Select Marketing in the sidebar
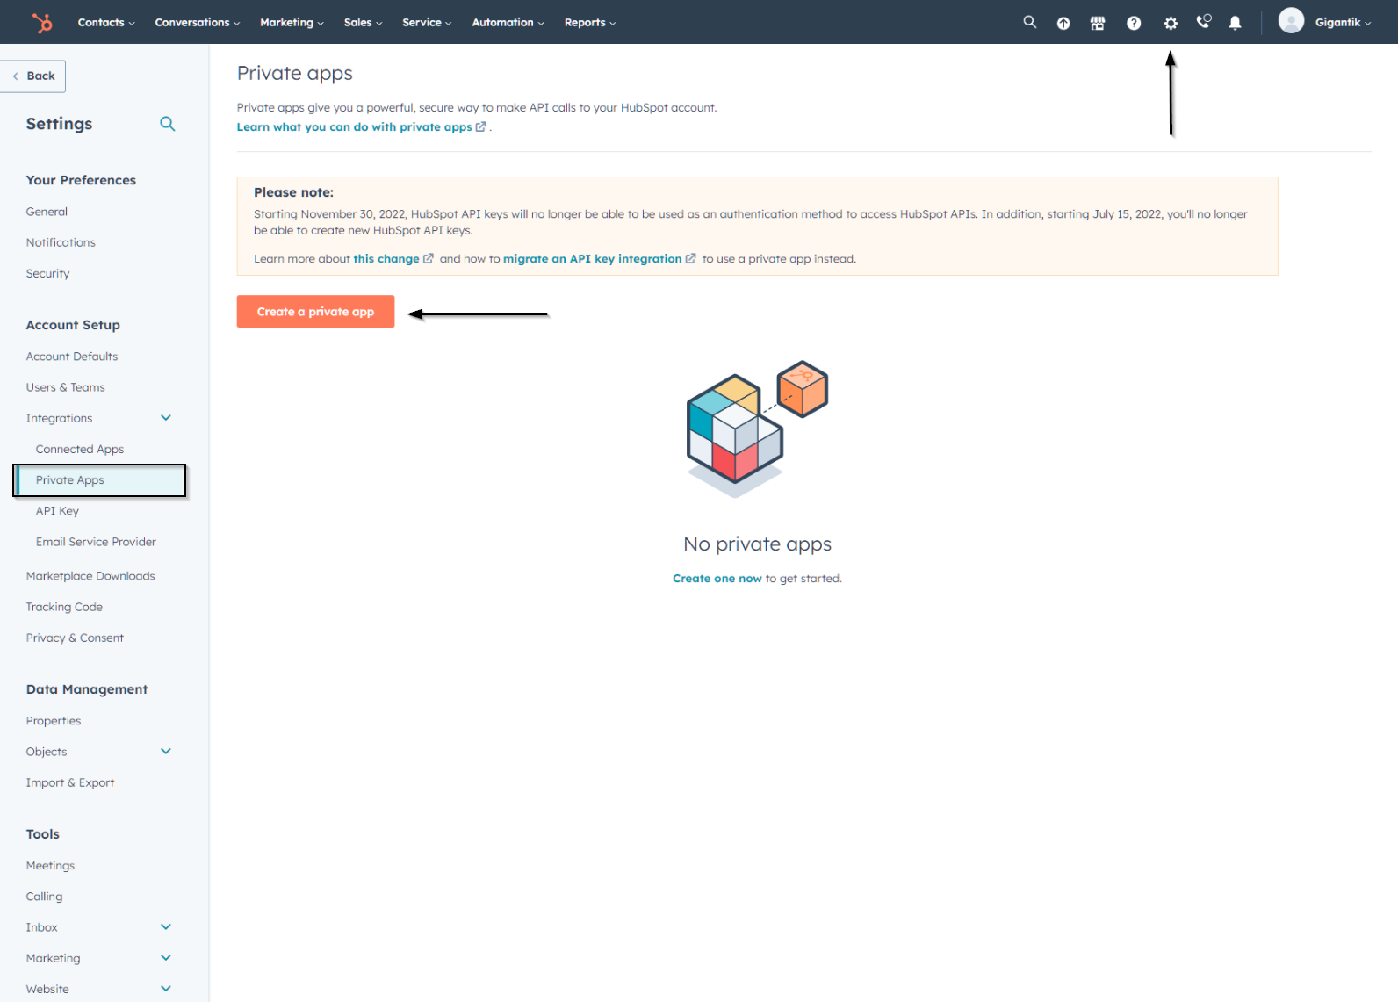1398x1002 pixels. point(53,959)
